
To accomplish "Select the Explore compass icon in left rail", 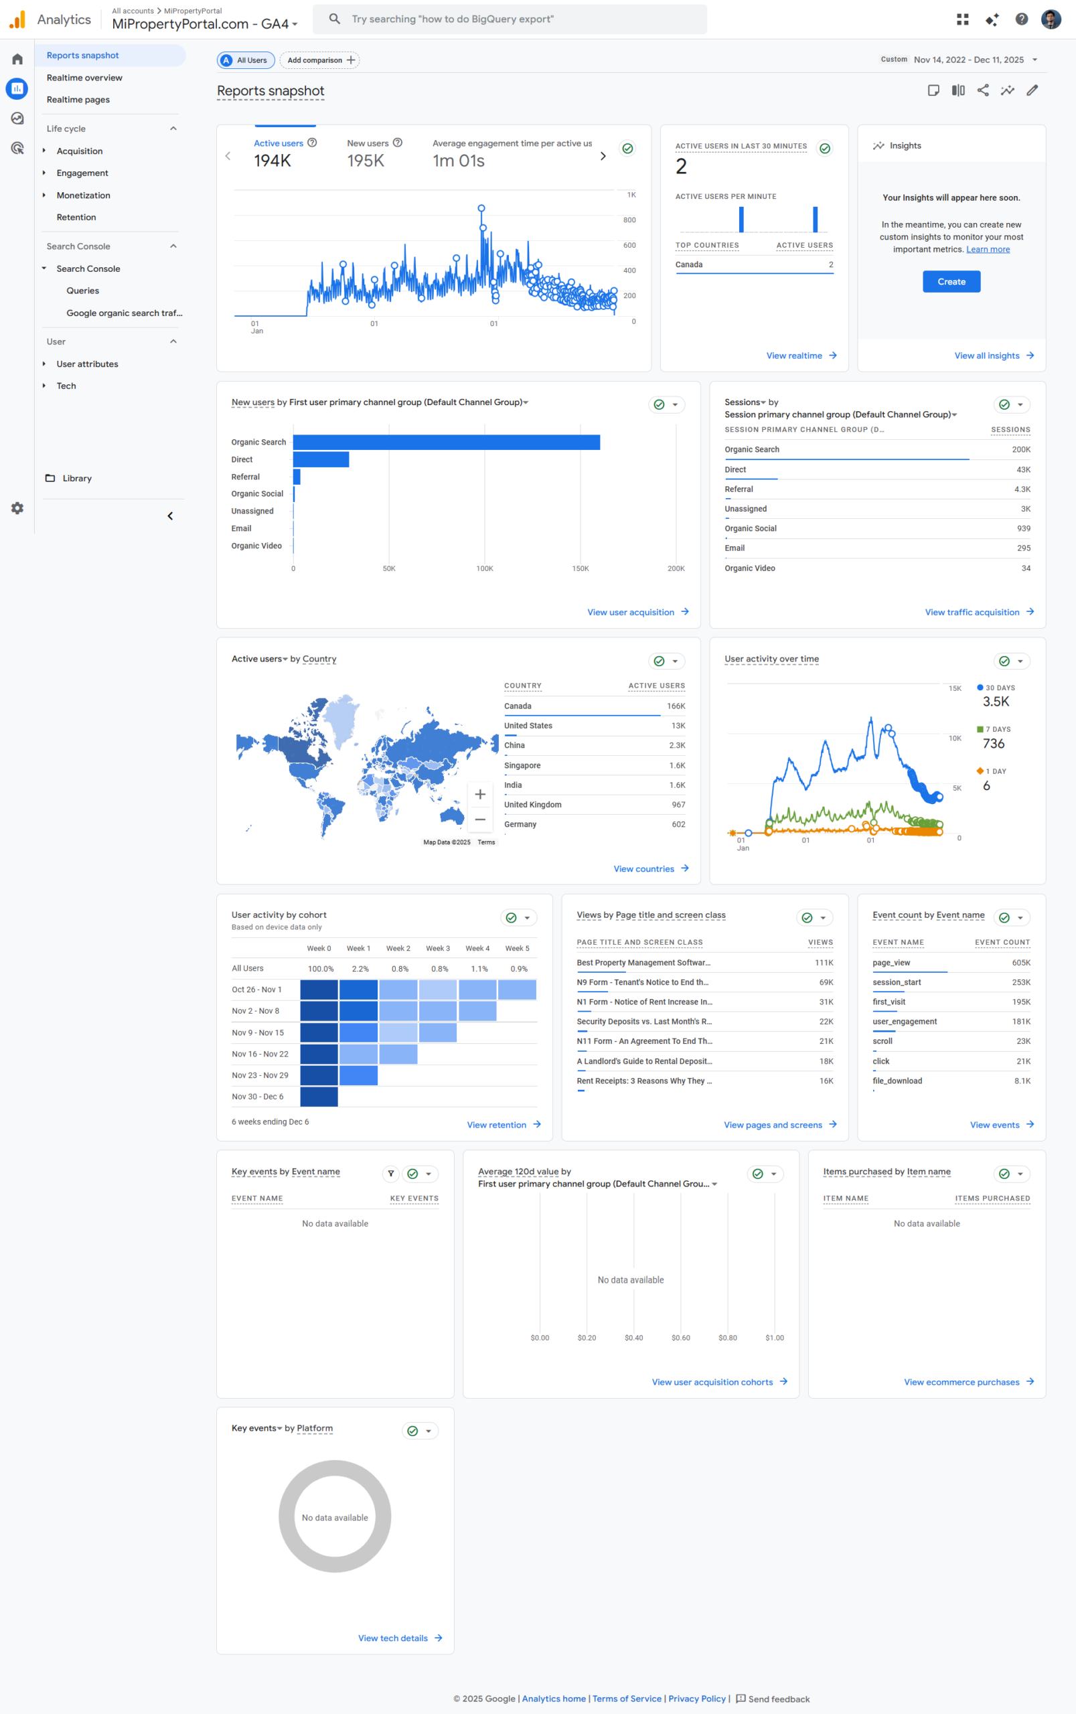I will pyautogui.click(x=16, y=118).
